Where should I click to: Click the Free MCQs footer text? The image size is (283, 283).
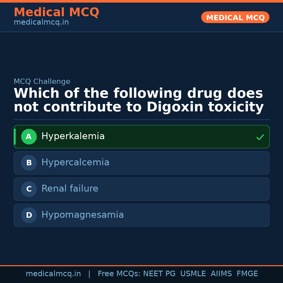click(119, 274)
